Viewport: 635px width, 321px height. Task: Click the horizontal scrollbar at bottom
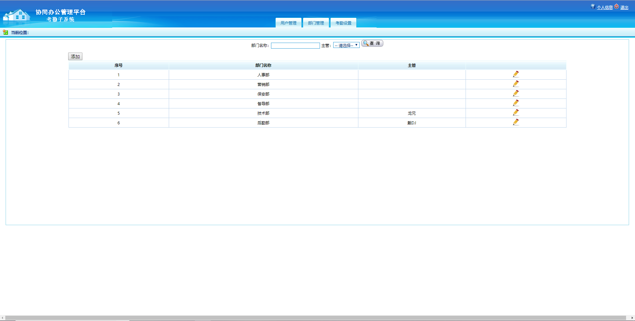[314, 318]
